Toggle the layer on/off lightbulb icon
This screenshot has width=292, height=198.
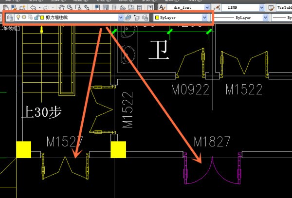click(18, 18)
